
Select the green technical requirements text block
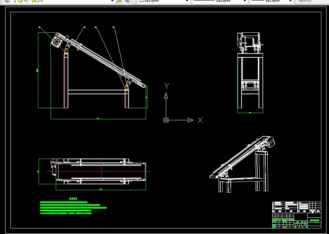(x=73, y=206)
